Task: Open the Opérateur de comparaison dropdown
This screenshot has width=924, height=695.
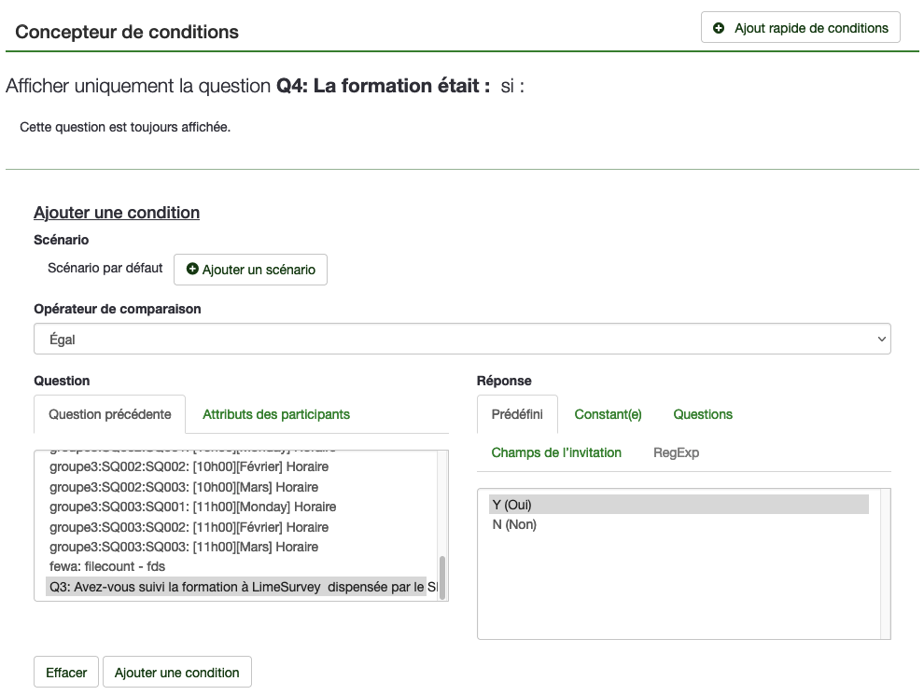Action: click(462, 340)
